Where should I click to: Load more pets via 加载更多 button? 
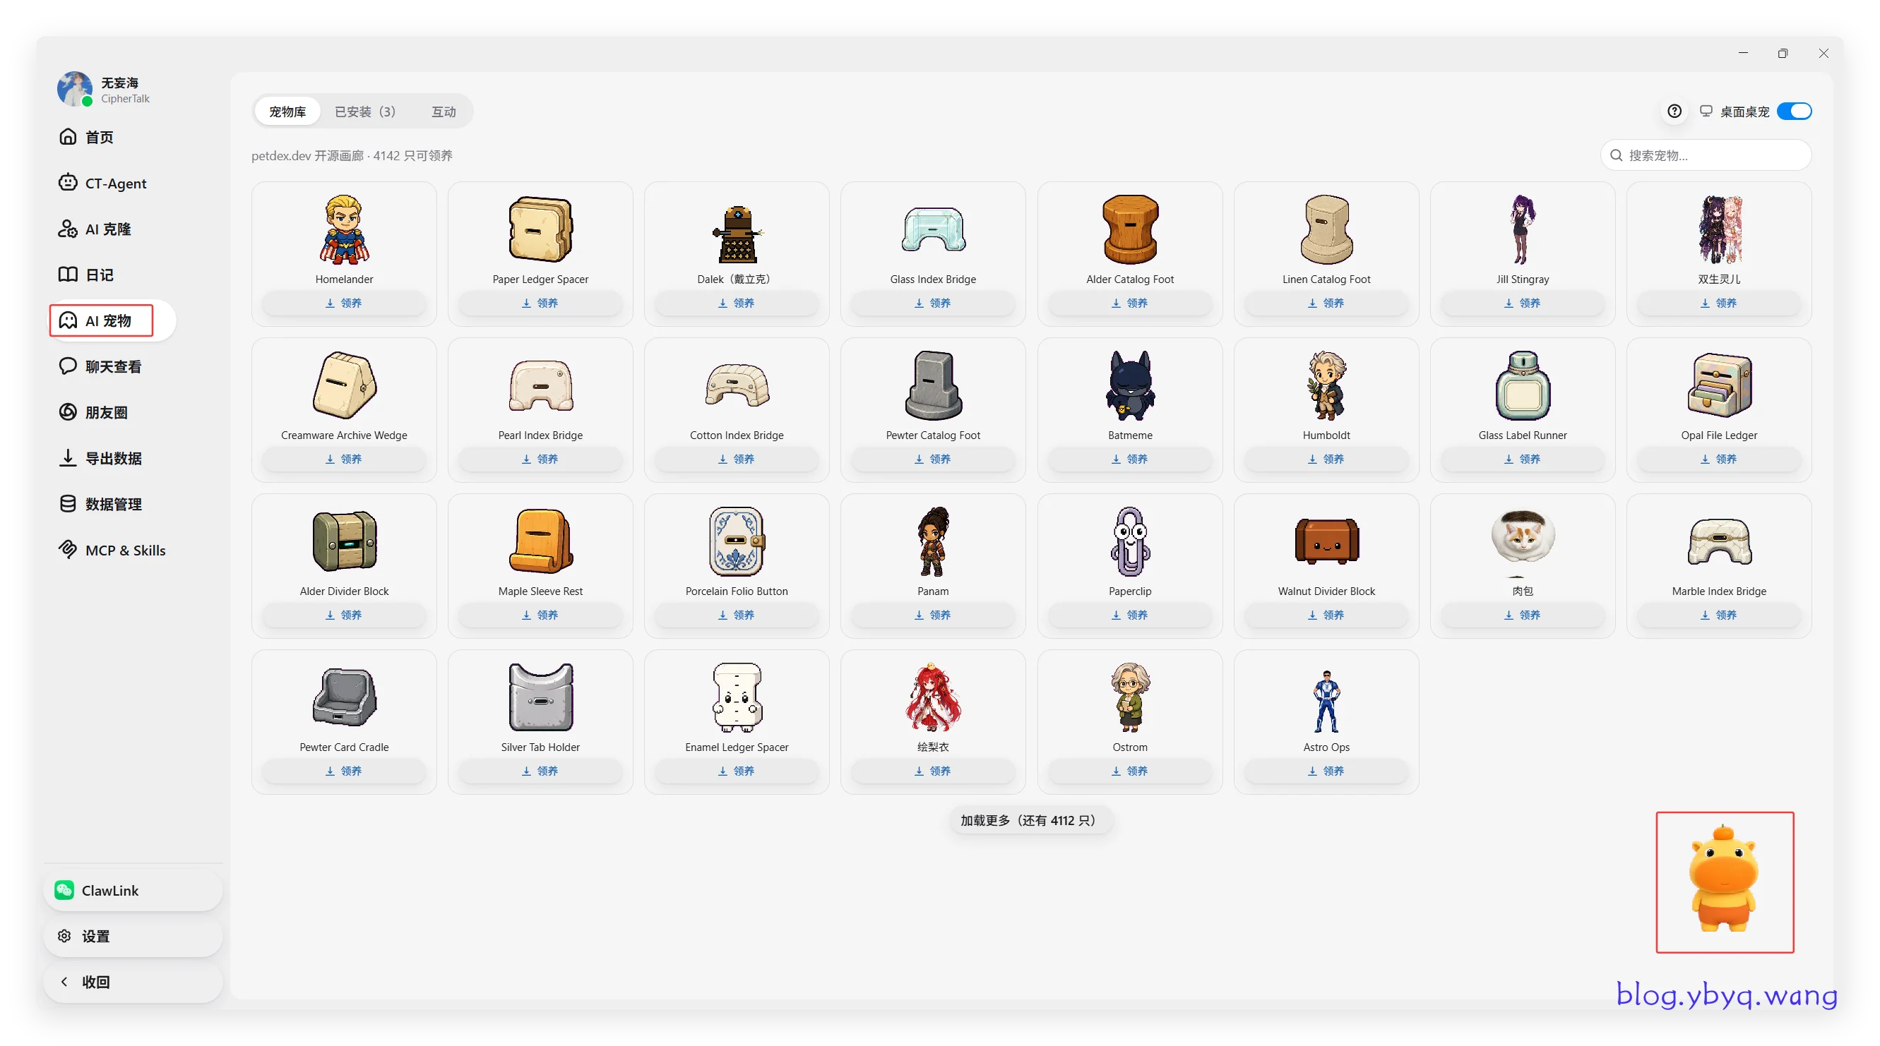pyautogui.click(x=1029, y=822)
